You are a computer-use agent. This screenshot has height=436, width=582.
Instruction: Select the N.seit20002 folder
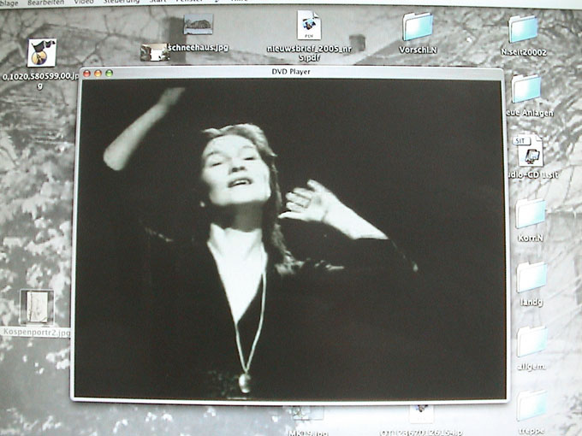pos(523,29)
